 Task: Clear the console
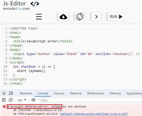click(x=11, y=100)
